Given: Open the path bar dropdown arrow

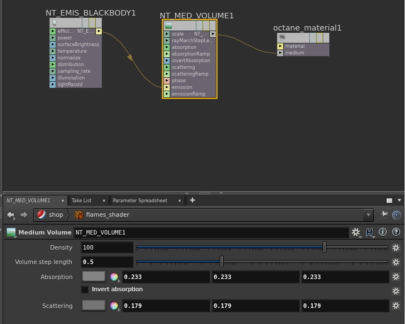Looking at the screenshot, I should coord(368,215).
